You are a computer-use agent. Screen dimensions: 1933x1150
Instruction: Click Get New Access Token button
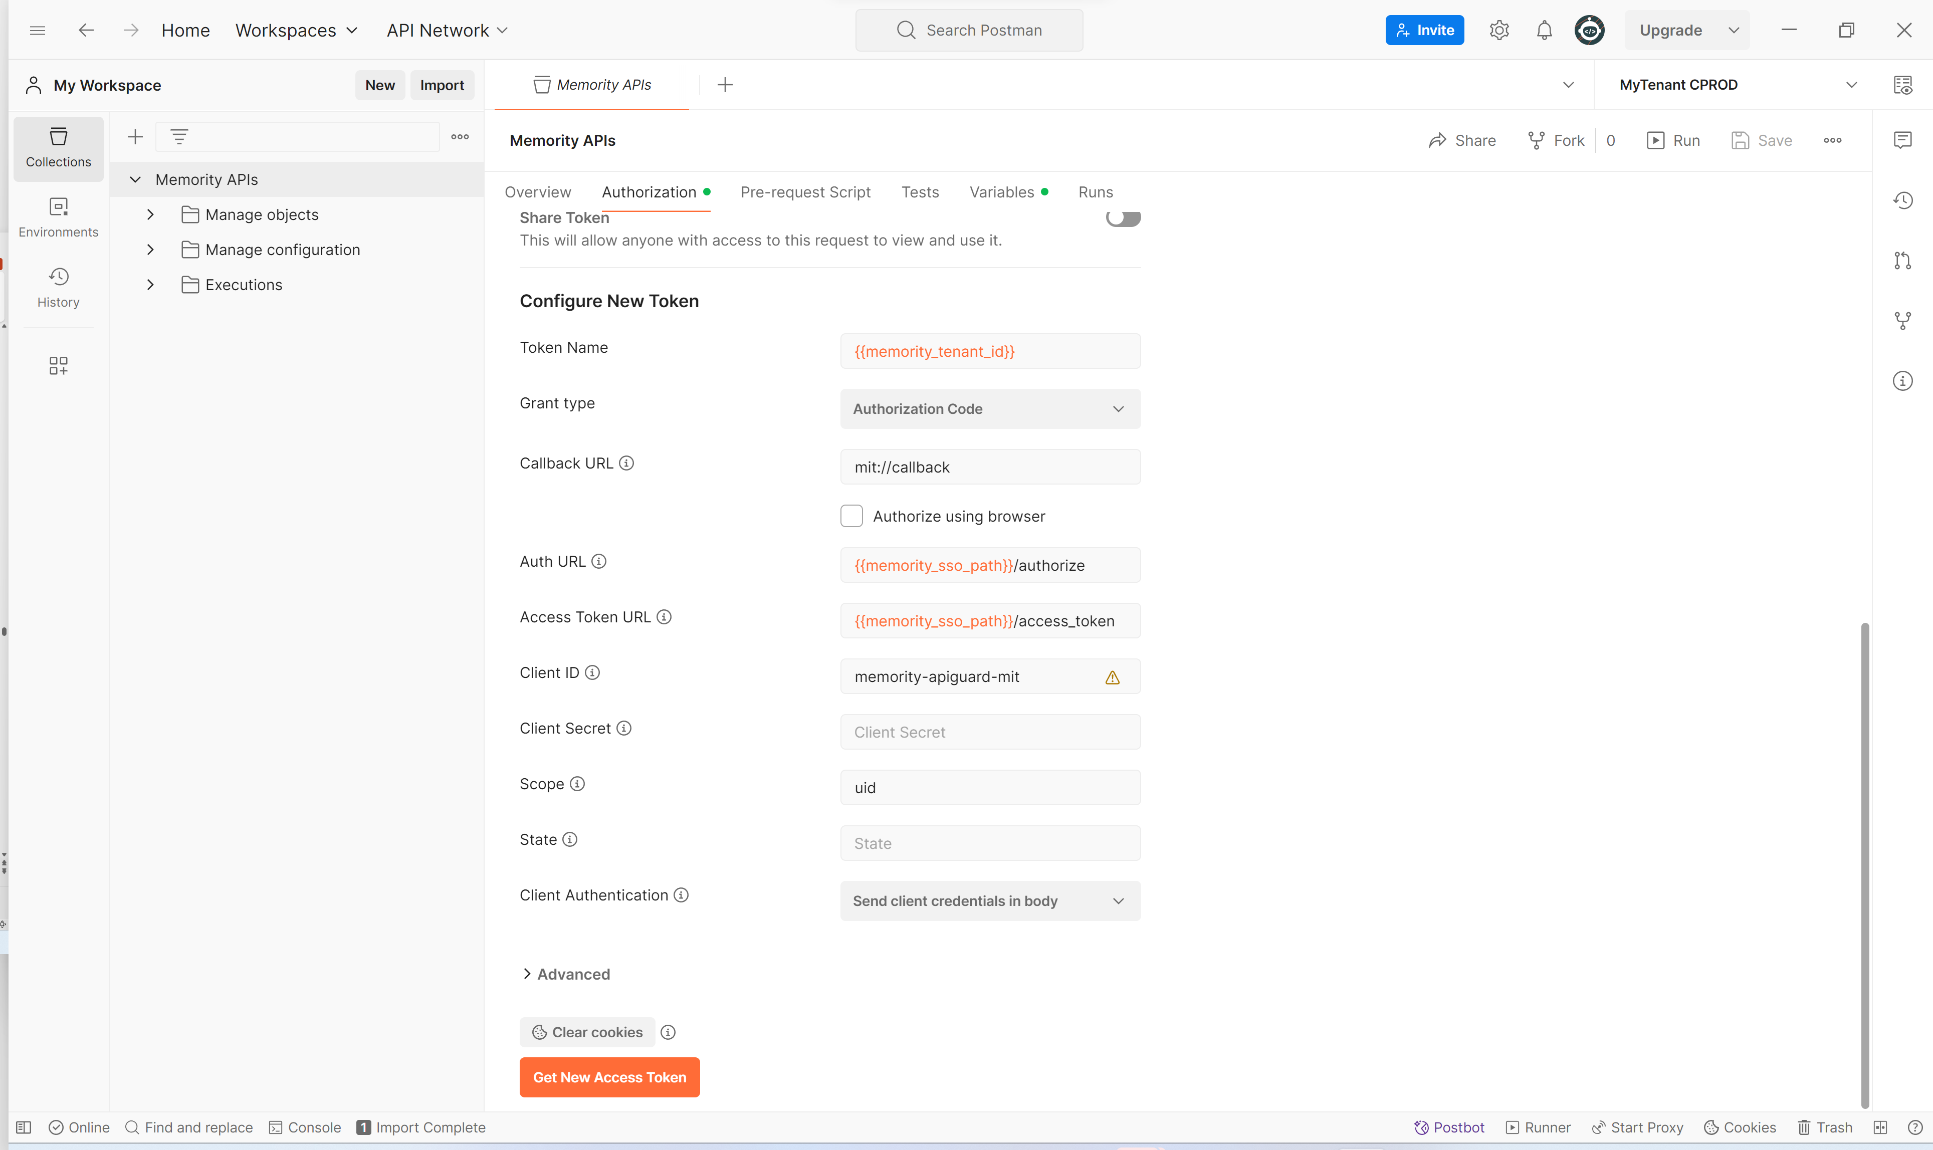click(609, 1077)
